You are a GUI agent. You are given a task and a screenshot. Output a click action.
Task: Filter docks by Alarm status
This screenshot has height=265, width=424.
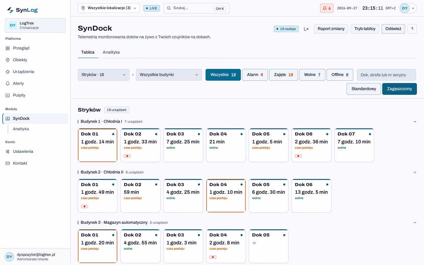255,75
